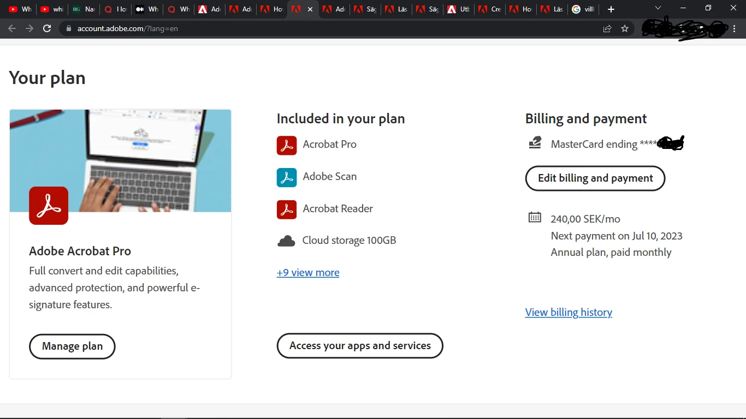Click the 'Billing and payment' heading
Viewport: 746px width, 419px height.
[586, 119]
